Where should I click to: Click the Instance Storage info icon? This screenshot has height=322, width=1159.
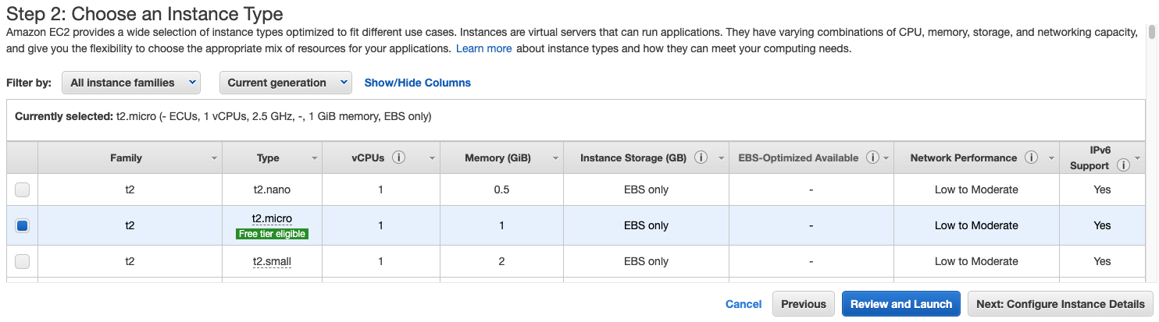pyautogui.click(x=701, y=157)
